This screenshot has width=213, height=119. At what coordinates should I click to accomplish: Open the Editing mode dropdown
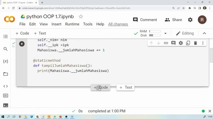(185, 33)
